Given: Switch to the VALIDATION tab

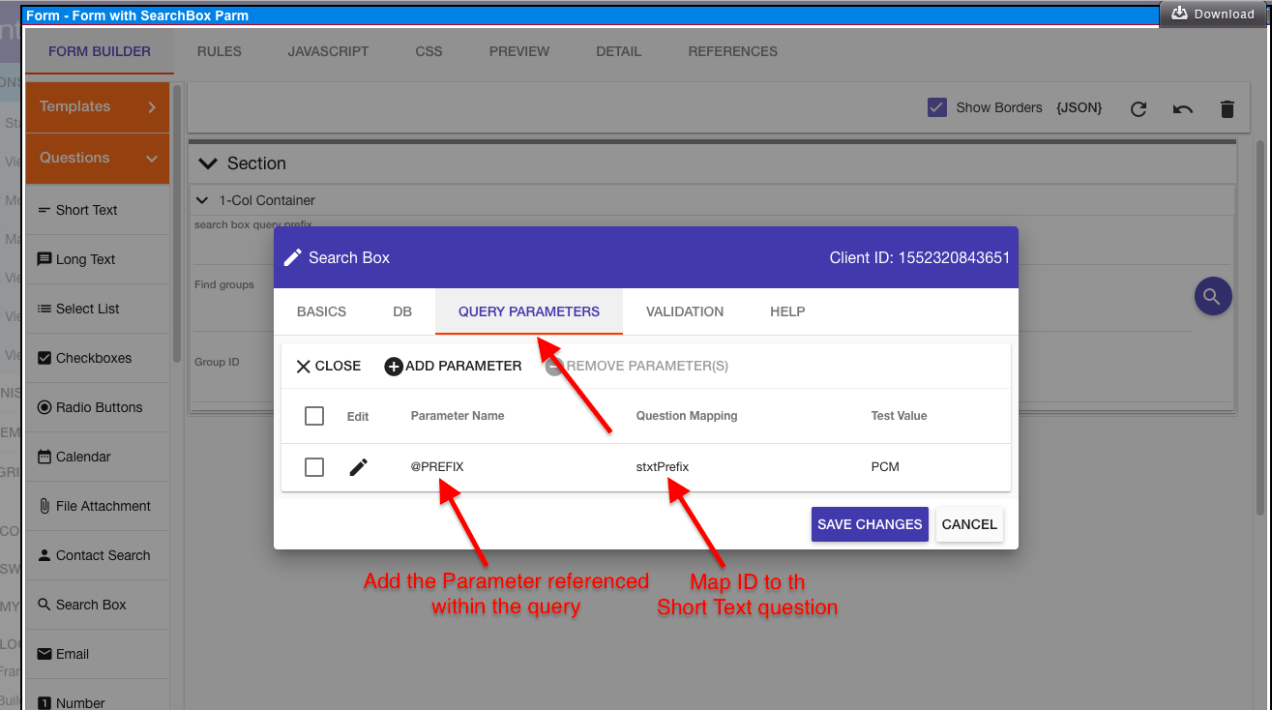Looking at the screenshot, I should 685,311.
